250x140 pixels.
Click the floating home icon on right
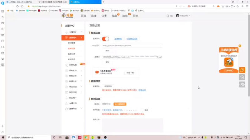[x=242, y=77]
